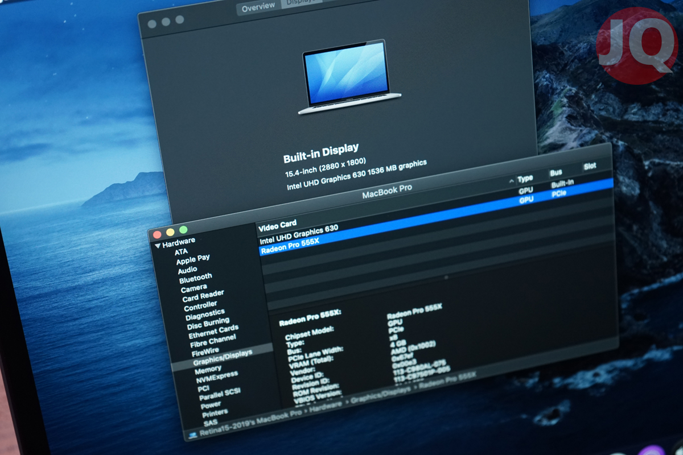683x455 pixels.
Task: Select Card Reader in the sidebar
Action: pos(203,296)
